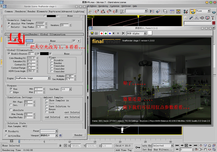This screenshot has height=152, width=217.
Task: Click the Angle Snap toggle icon
Action: (103, 11)
